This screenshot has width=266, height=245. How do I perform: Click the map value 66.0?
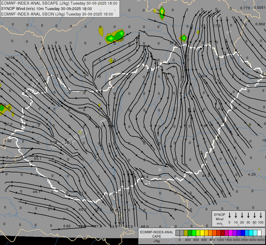coord(145,227)
